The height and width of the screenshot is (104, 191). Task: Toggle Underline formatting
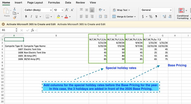click(36, 17)
